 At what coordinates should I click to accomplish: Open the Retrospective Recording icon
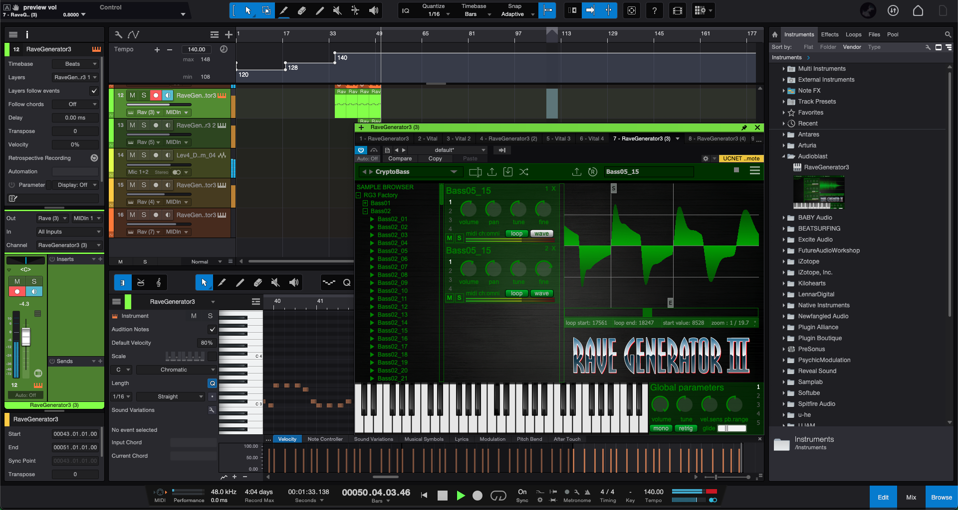[x=94, y=158]
